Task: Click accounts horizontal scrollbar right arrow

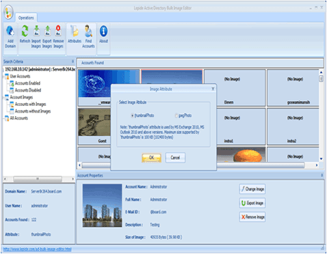Action: point(317,165)
